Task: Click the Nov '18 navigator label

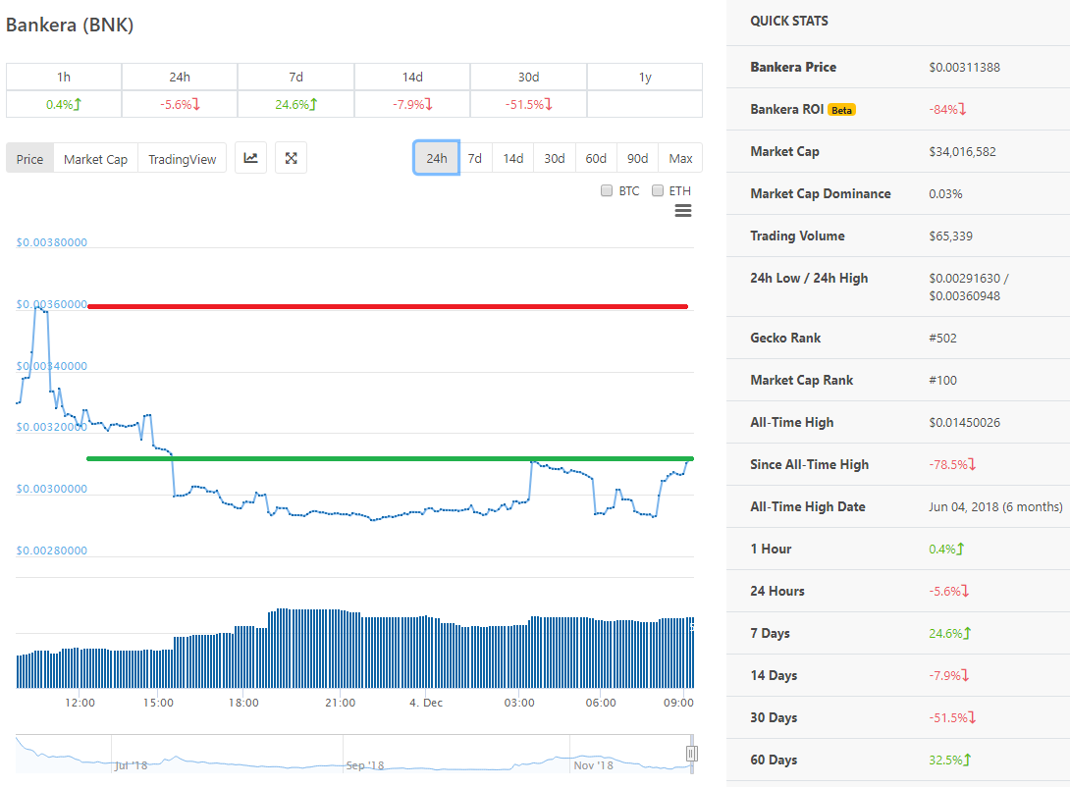Action: pyautogui.click(x=593, y=765)
